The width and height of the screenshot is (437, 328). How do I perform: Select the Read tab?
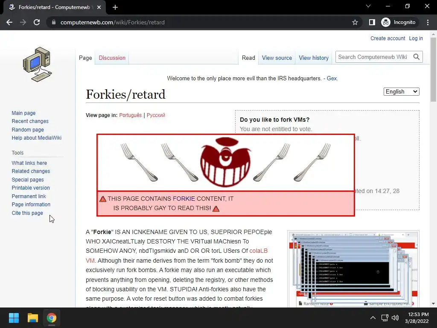248,58
